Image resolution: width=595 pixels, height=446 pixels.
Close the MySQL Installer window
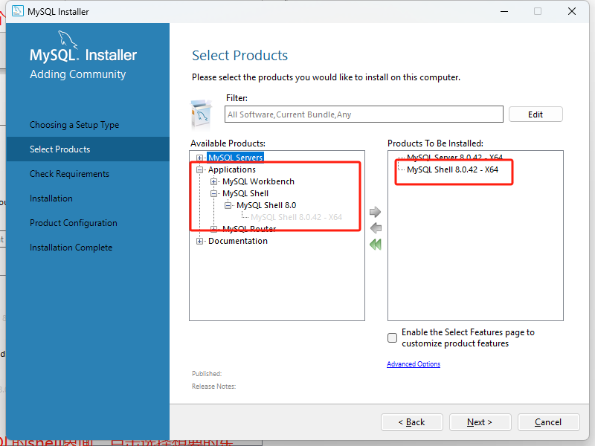(572, 11)
